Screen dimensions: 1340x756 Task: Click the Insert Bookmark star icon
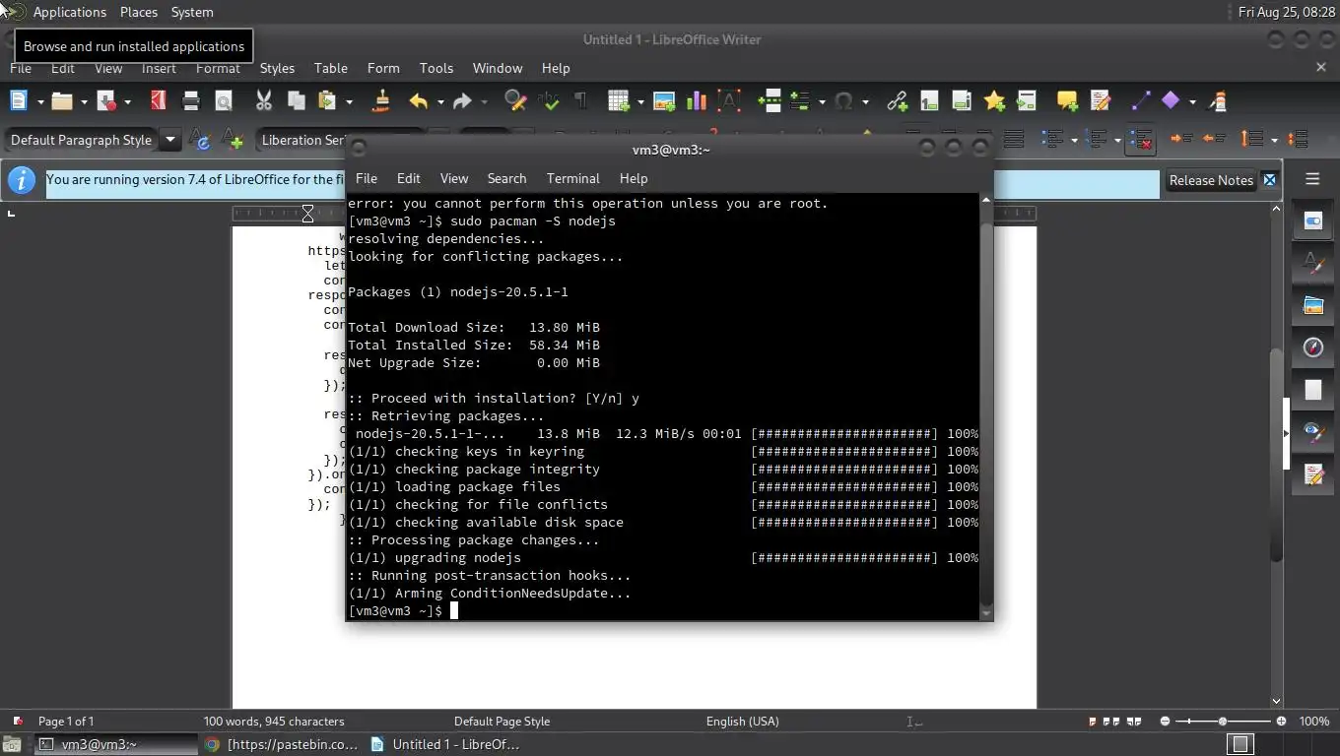(x=994, y=100)
